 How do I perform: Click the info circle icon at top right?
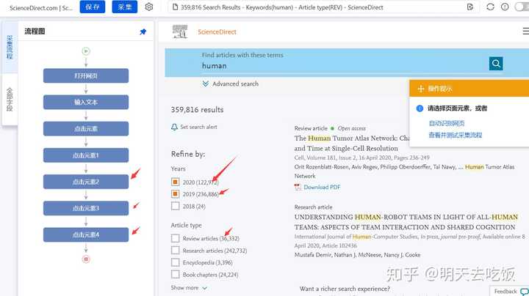coord(505,7)
